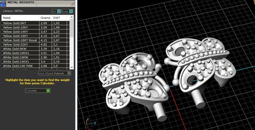Sort by the Metal column header
Screen dimensions: 255x130
(20, 18)
